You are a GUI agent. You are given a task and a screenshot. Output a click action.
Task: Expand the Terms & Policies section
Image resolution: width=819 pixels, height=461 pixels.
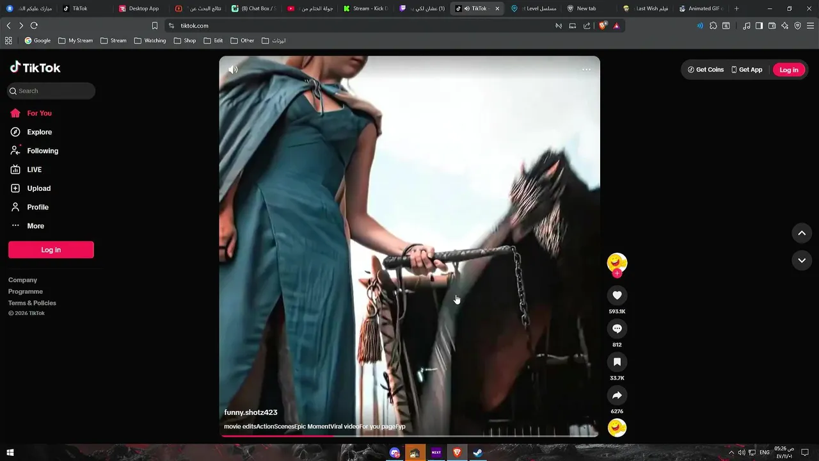[x=32, y=303]
